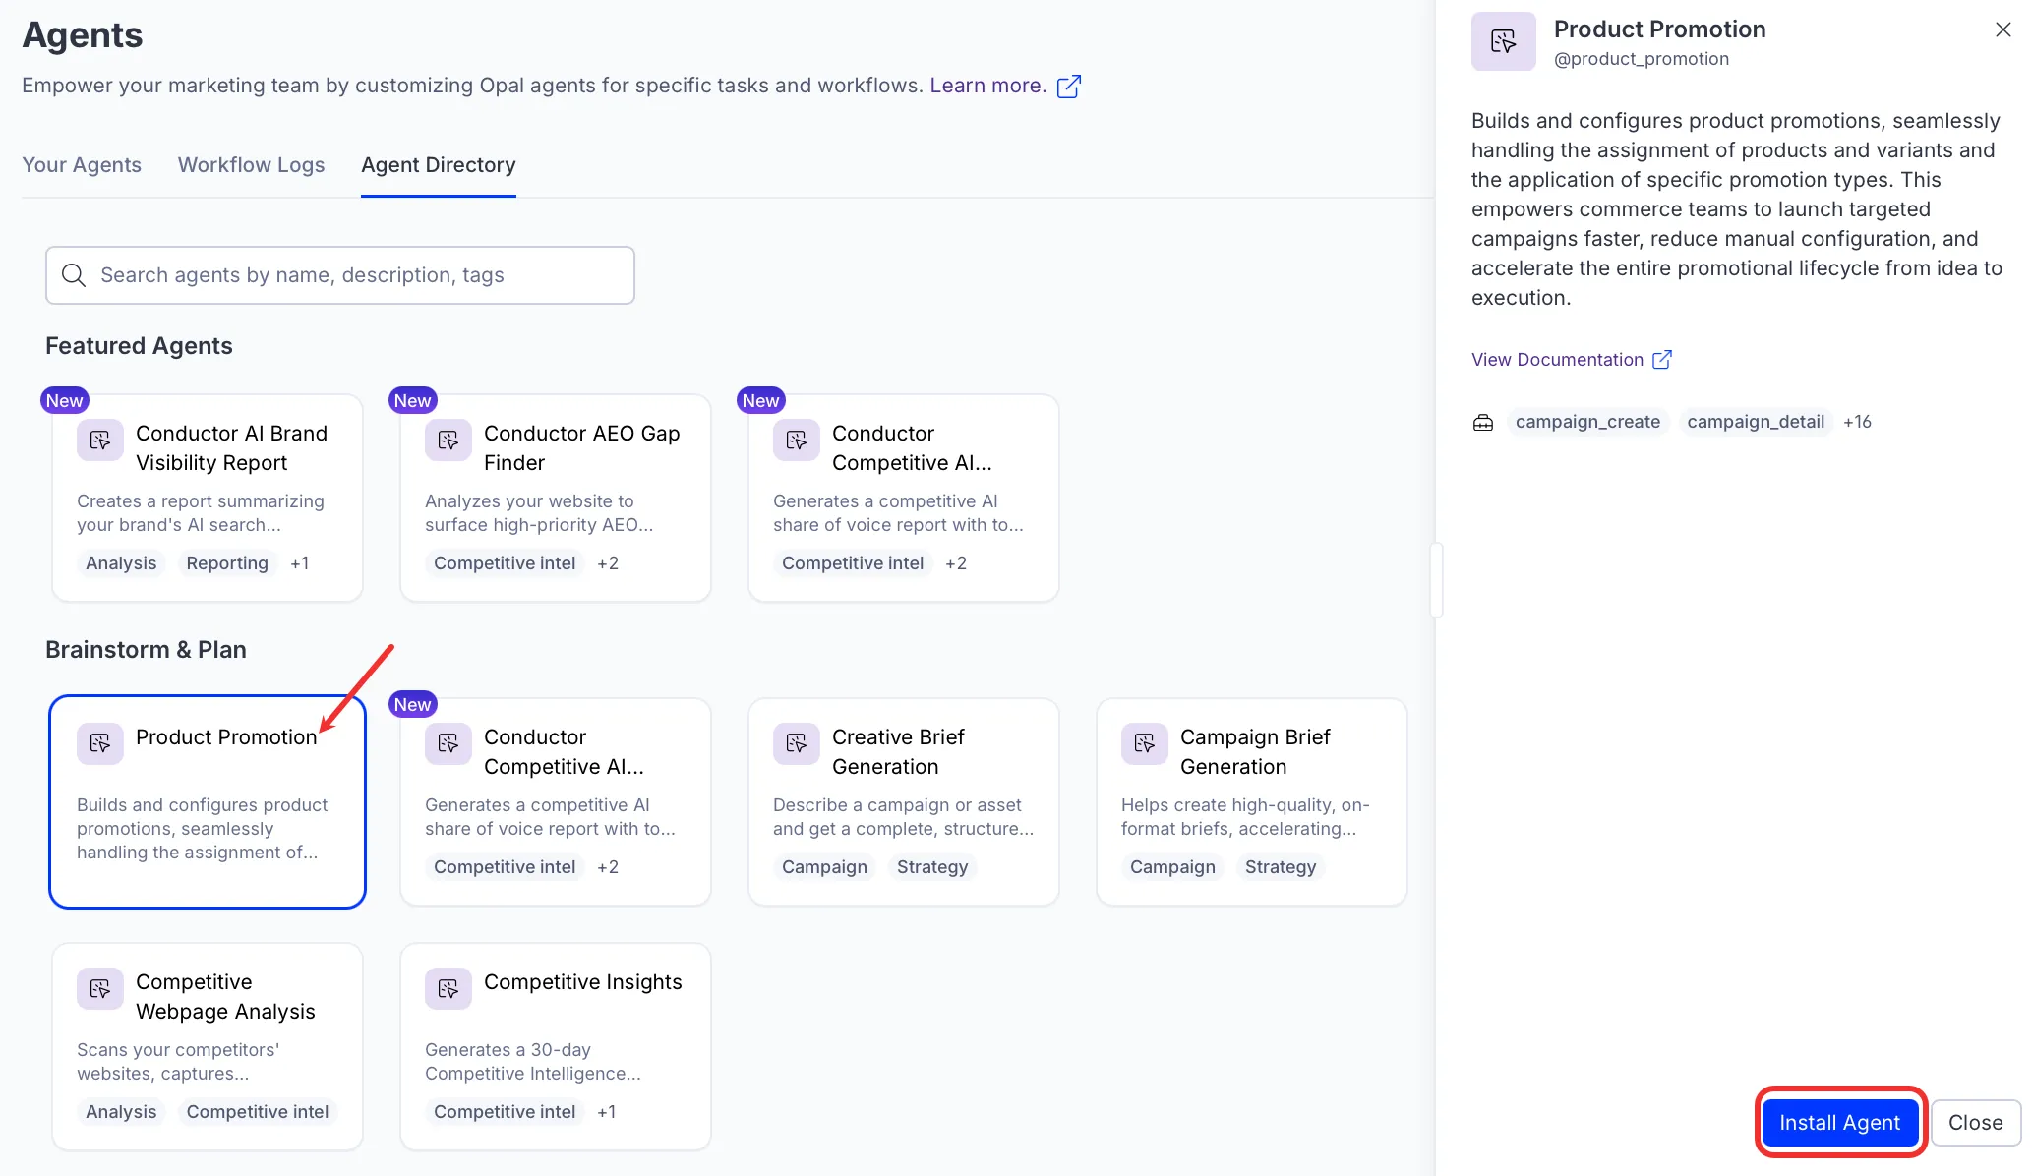The image size is (2032, 1176).
Task: Click "Generates a 30-day Competitive Intelligence" description
Action: 533,1062
